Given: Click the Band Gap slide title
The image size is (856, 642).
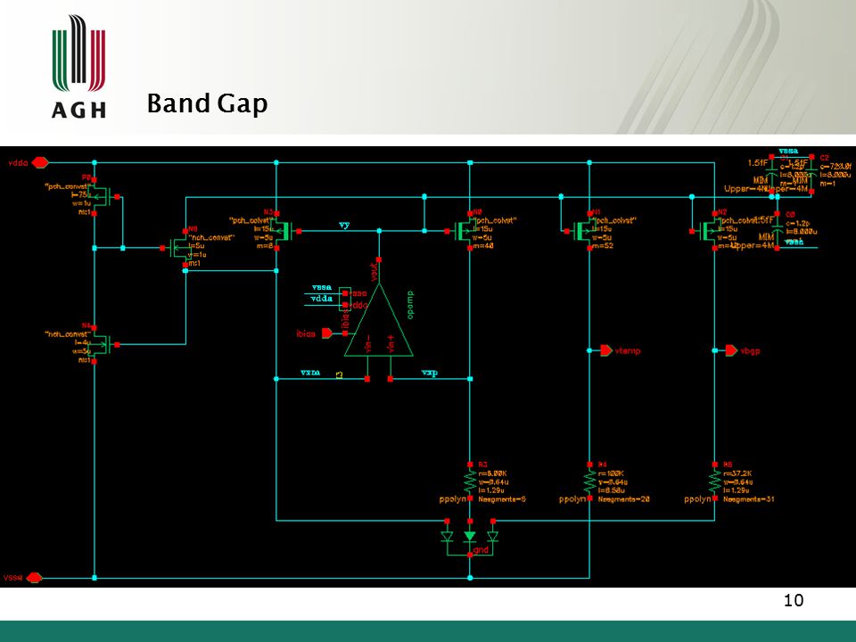Looking at the screenshot, I should pos(208,103).
